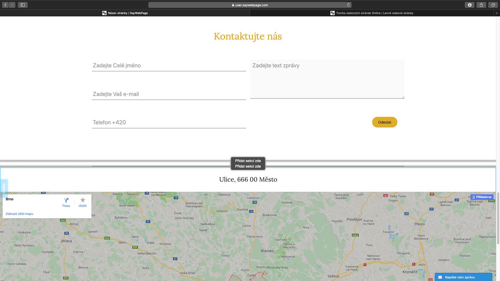The height and width of the screenshot is (281, 500).
Task: Click the Holešov label on the map
Action: click(444, 260)
